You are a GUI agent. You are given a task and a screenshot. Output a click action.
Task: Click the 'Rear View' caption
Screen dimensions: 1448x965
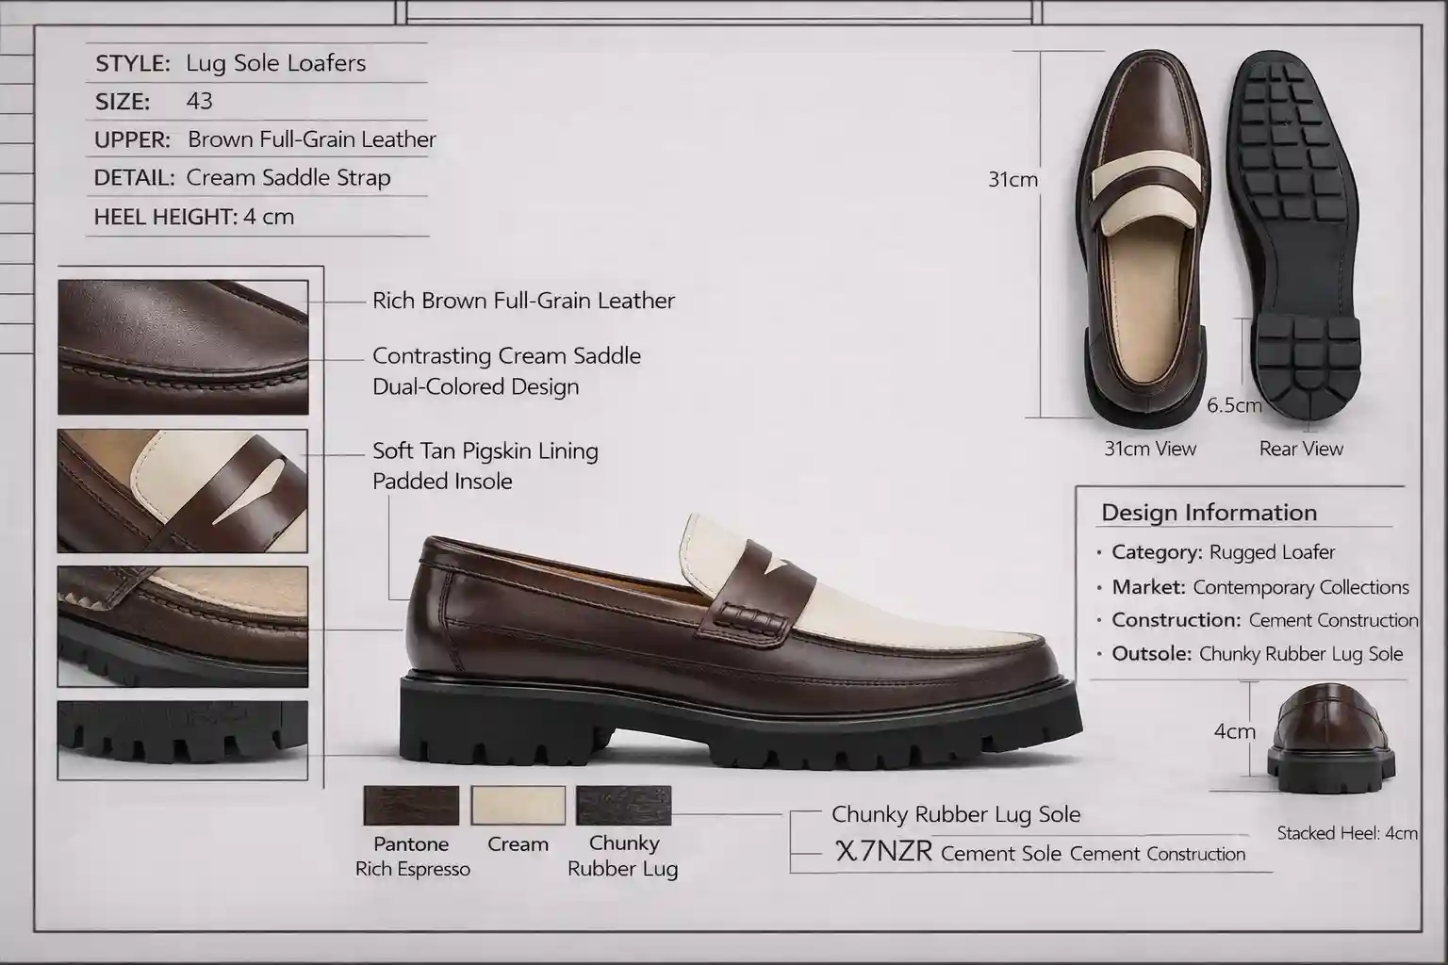tap(1301, 449)
